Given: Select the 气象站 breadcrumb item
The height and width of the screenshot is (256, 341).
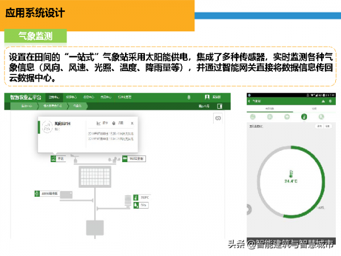Looking at the screenshot, I should [77, 106].
